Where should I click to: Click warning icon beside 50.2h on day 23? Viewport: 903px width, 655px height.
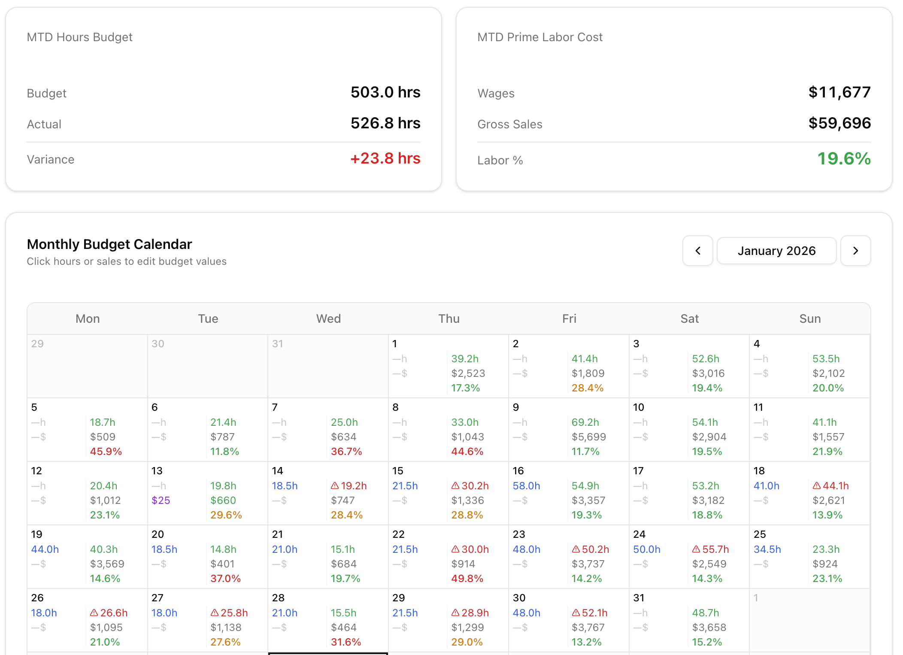tap(576, 549)
